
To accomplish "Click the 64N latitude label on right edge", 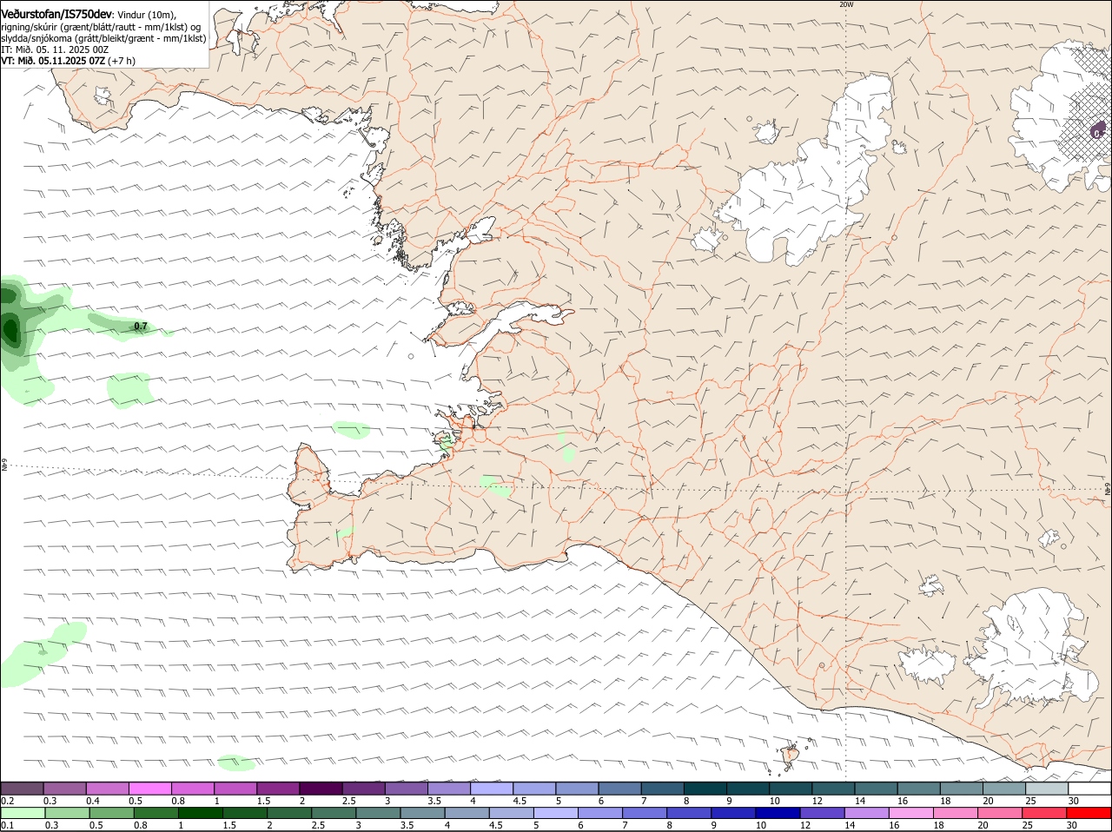I will coord(1108,489).
